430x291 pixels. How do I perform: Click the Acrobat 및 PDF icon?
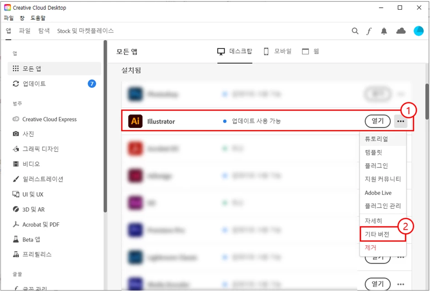(x=16, y=224)
